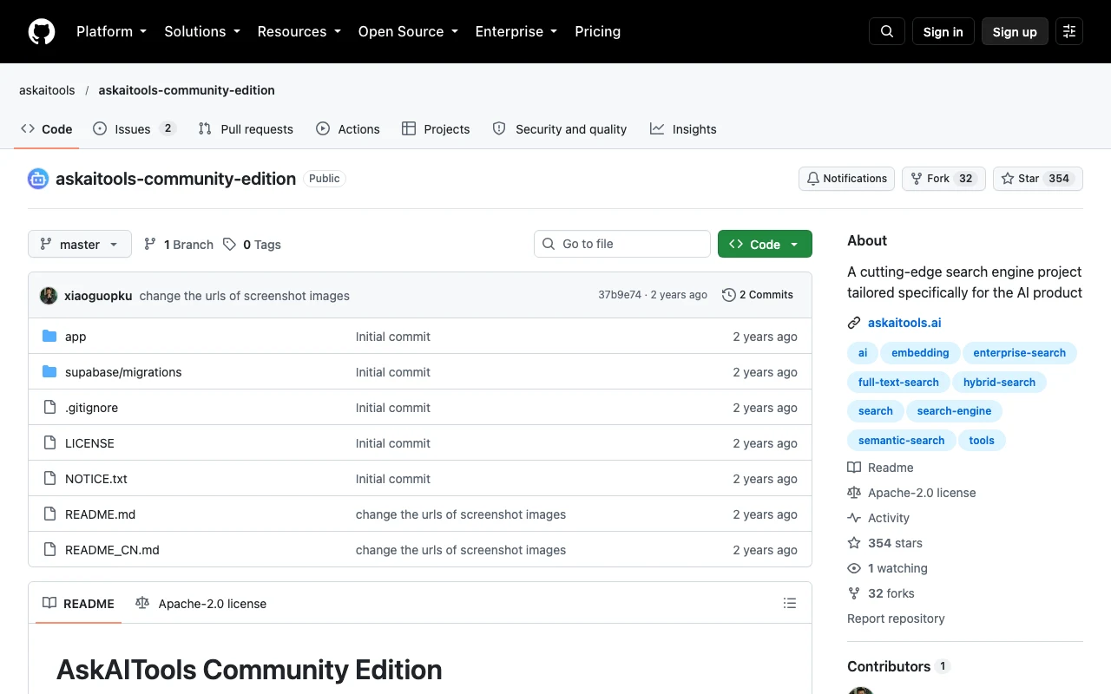Expand the Solutions menu

202,31
